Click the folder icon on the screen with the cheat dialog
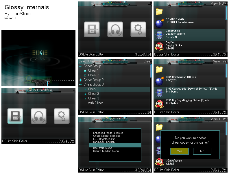This screenshot has height=174, width=229. click(x=159, y=127)
